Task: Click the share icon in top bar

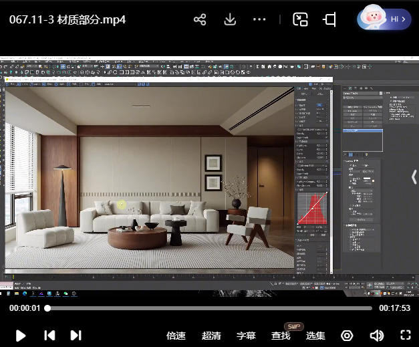Action: tap(199, 20)
